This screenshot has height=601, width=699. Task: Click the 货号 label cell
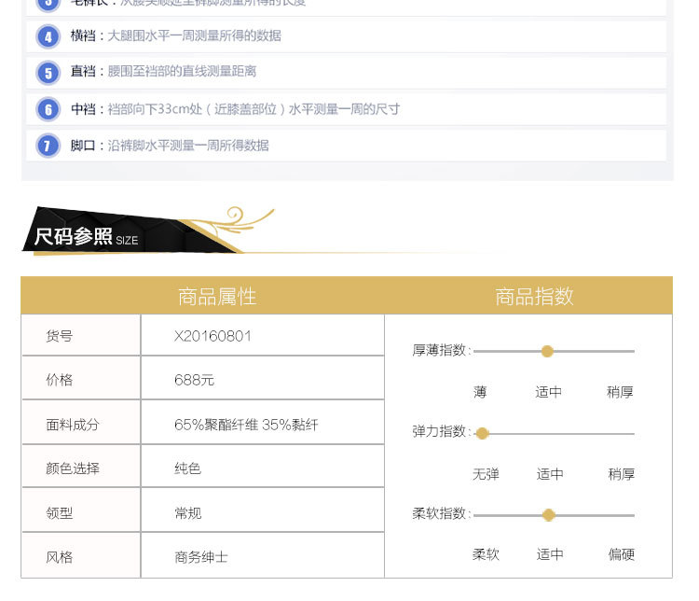click(81, 335)
